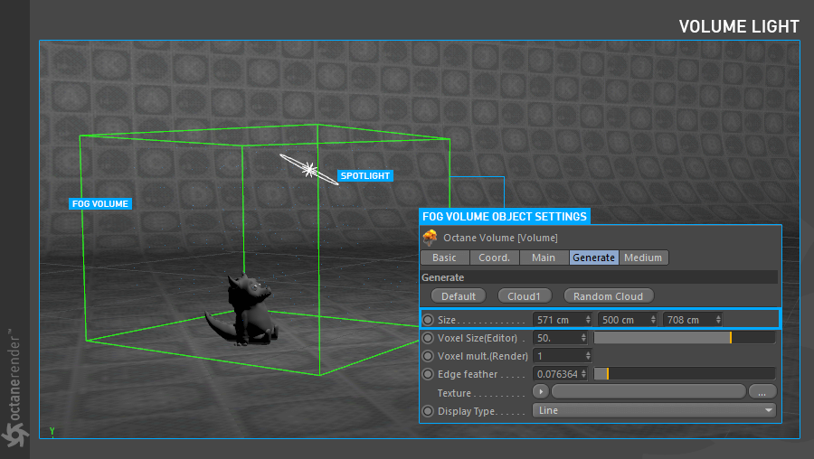Click the Random Cloud button

click(608, 296)
